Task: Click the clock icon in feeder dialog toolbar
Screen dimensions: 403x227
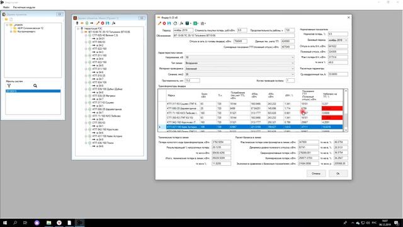Action: tap(175, 23)
